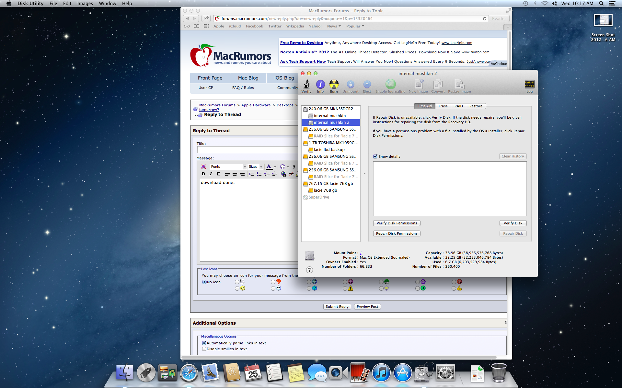Select lacie lbd backup volume in sidebar
This screenshot has height=388, width=622.
[x=329, y=149]
